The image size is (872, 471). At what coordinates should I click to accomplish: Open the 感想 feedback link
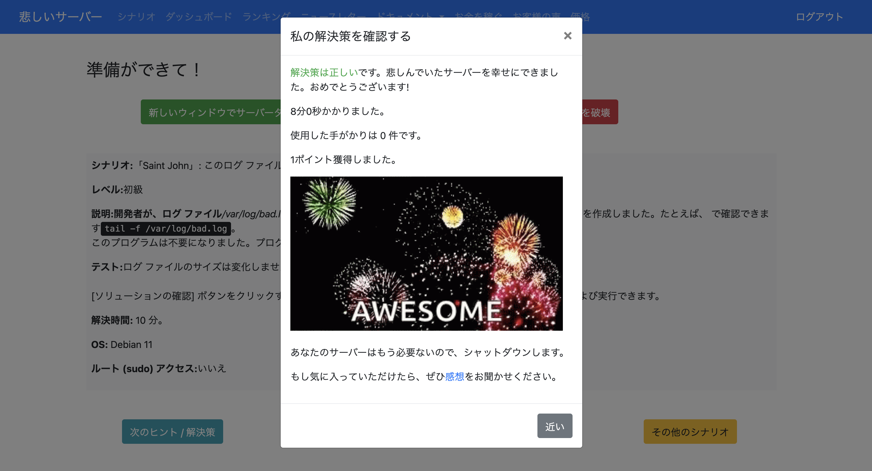pos(454,376)
